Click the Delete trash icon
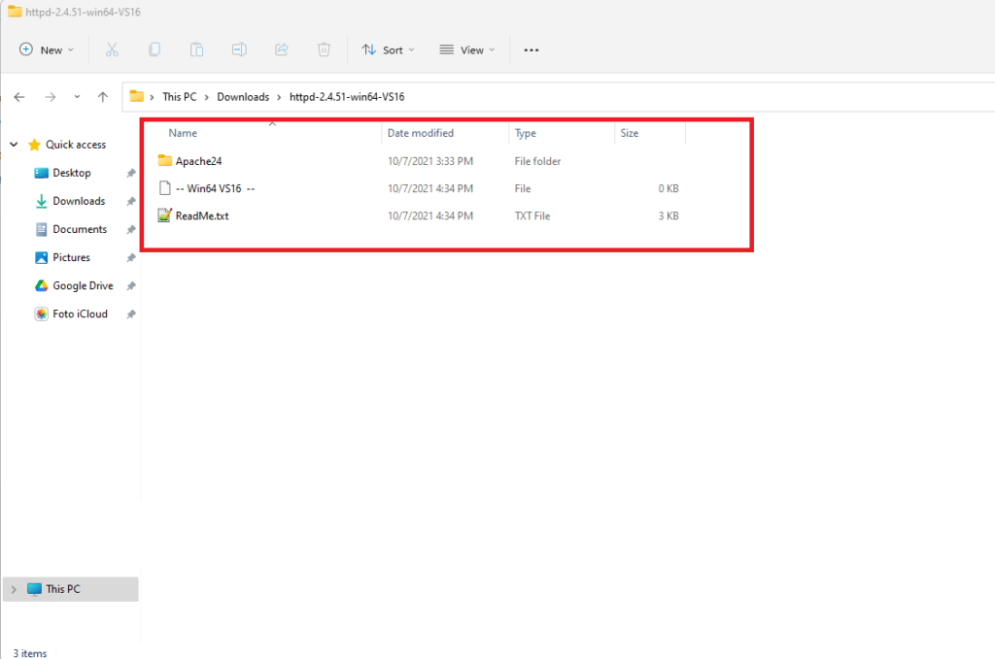This screenshot has width=995, height=659. pyautogui.click(x=324, y=49)
